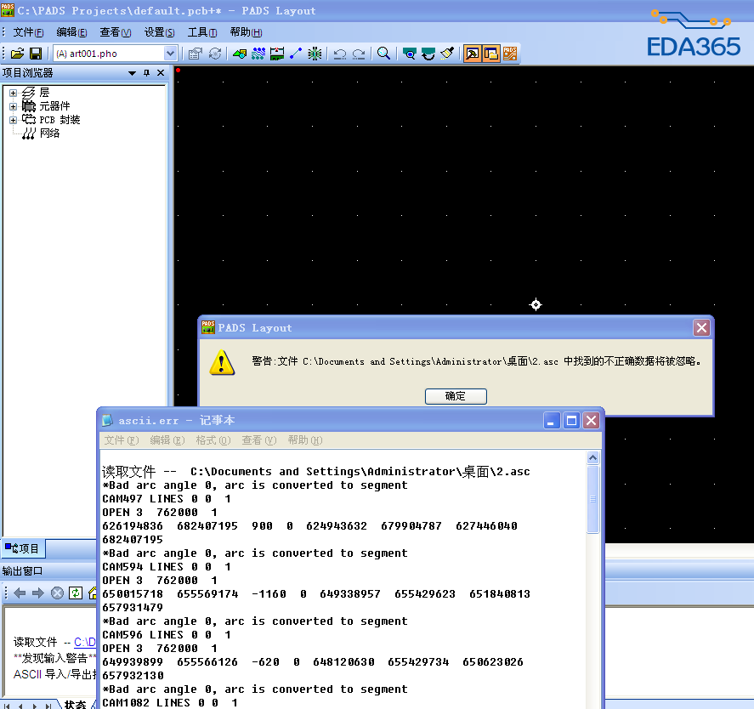Open the BGA toolbar icon
This screenshot has width=754, height=709.
tap(315, 54)
